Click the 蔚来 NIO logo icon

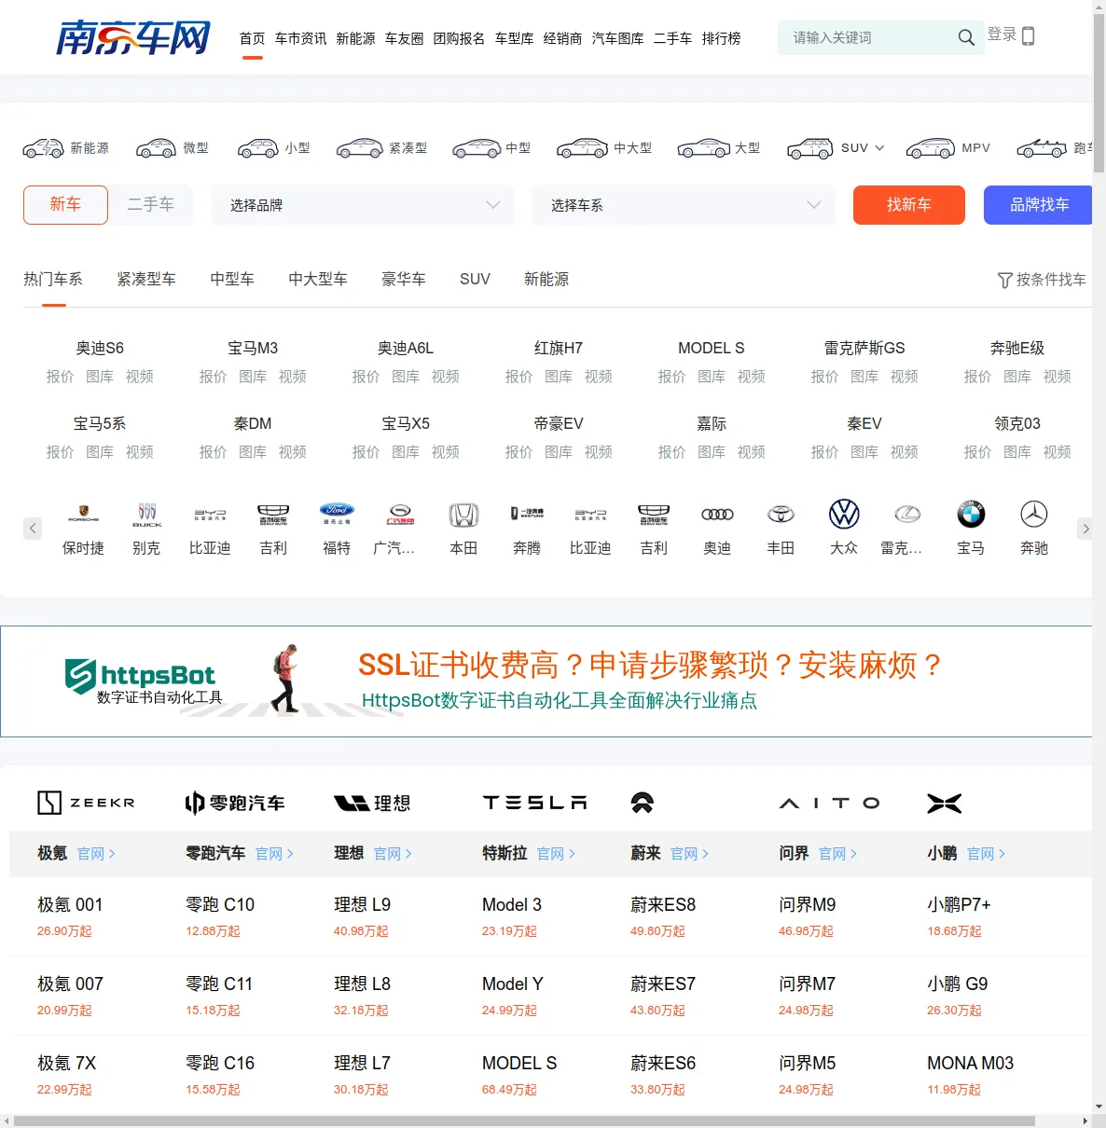[643, 803]
